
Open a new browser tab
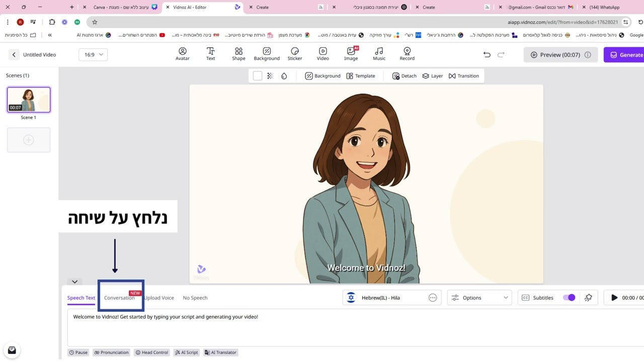(x=72, y=7)
